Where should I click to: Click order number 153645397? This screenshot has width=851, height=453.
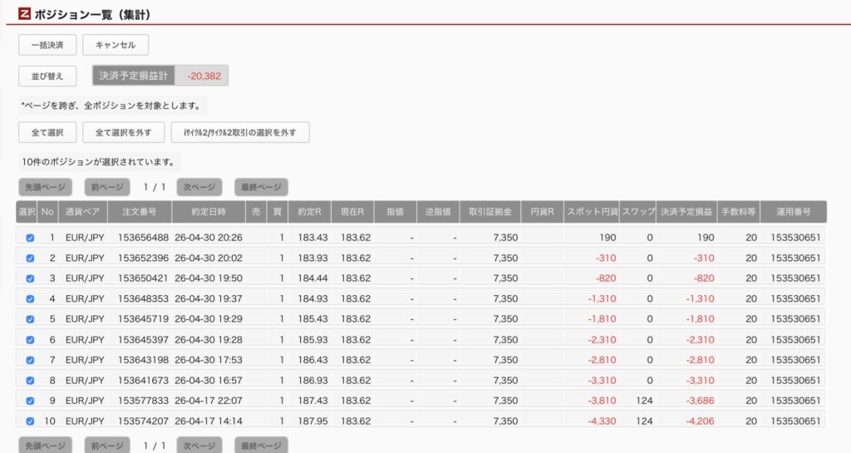click(x=143, y=340)
